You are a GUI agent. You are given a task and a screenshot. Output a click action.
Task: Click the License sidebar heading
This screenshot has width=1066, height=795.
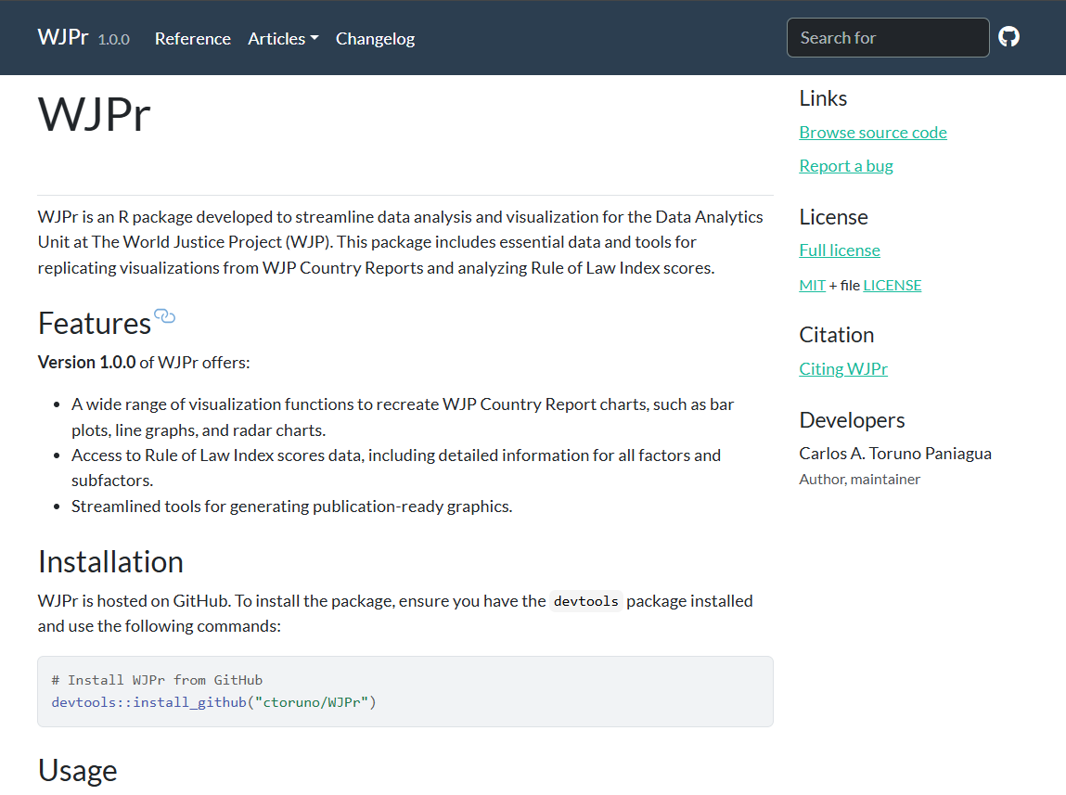click(x=833, y=217)
